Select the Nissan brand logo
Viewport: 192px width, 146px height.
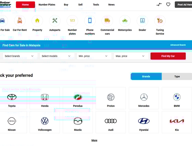tap(12, 121)
